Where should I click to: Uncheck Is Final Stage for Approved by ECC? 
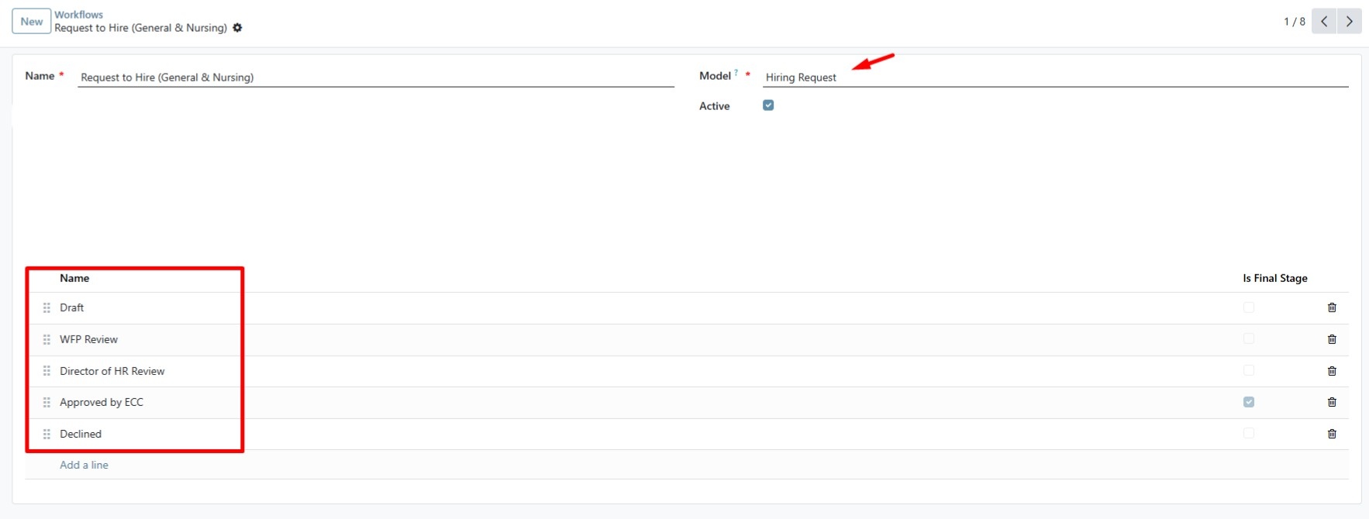[1248, 402]
